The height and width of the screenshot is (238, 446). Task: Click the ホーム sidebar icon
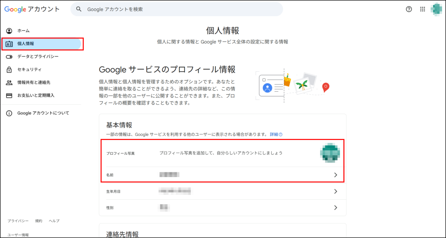[x=9, y=31]
